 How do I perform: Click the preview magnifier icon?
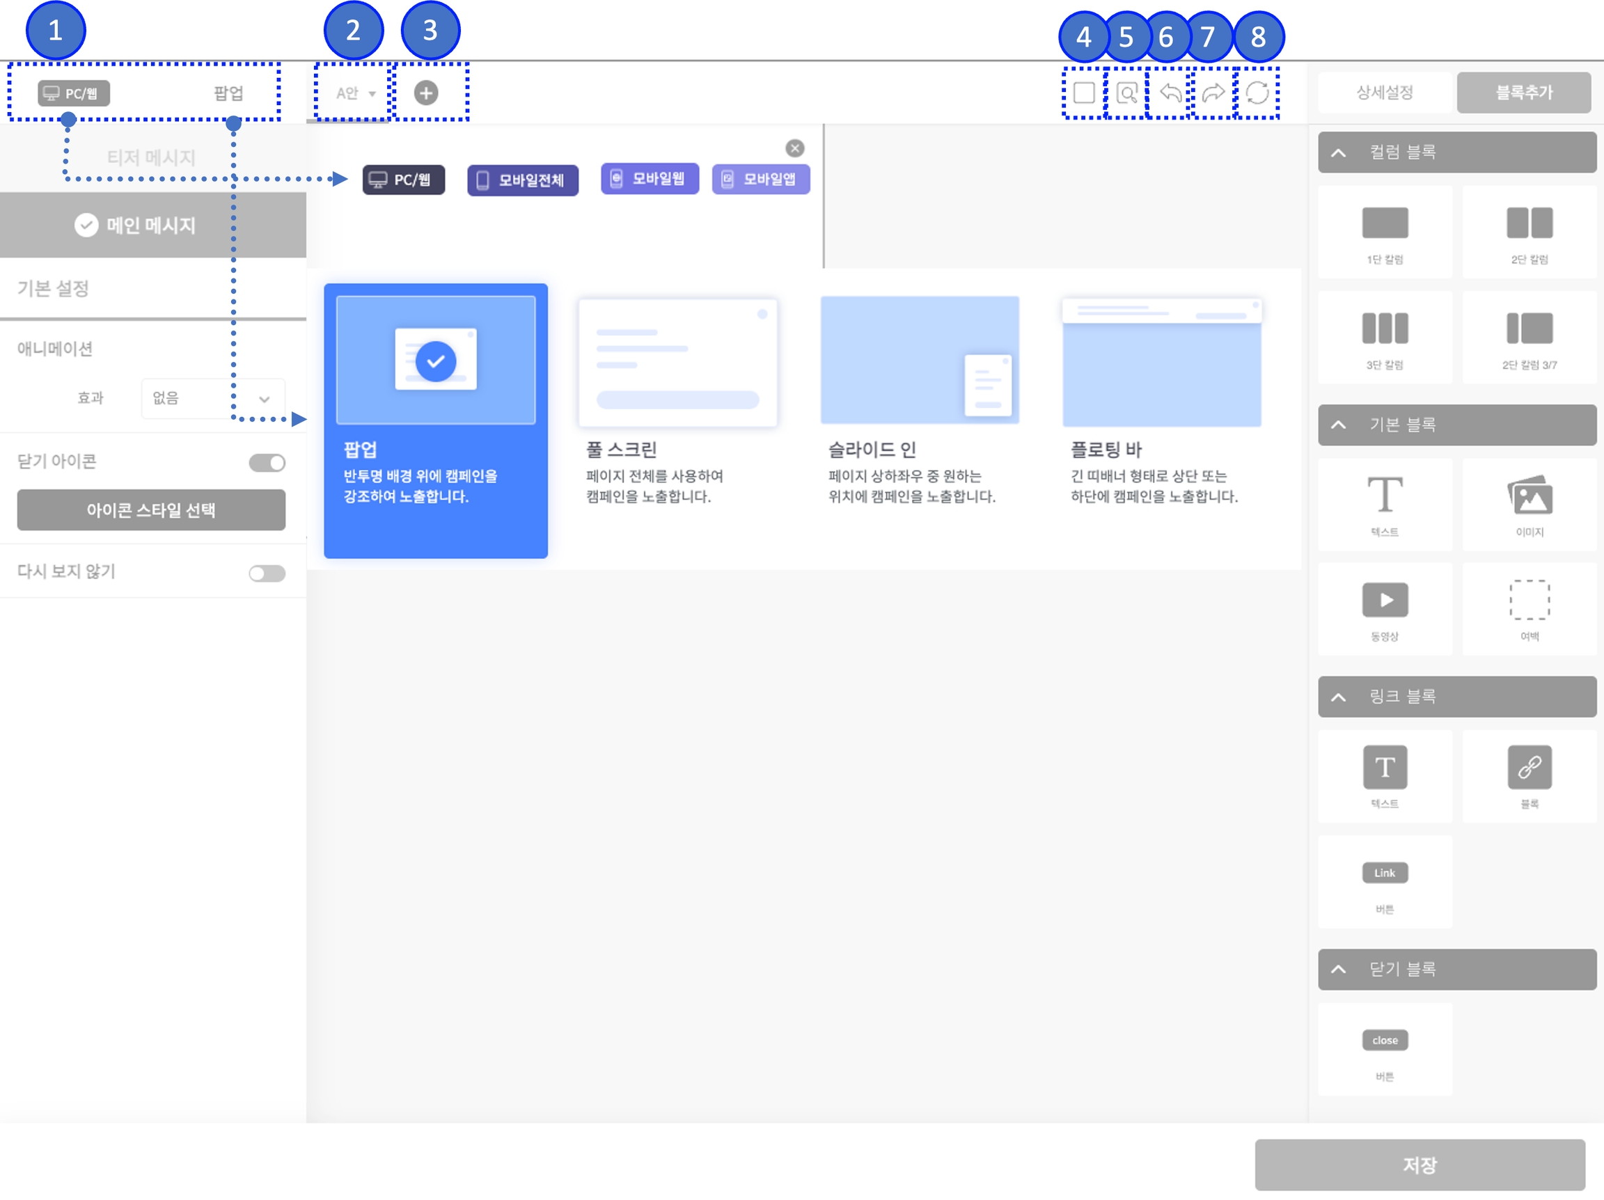coord(1126,93)
